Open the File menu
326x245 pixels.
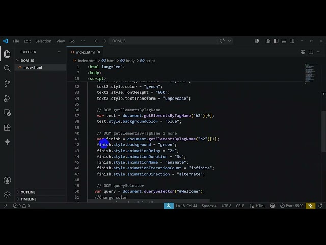coord(16,41)
